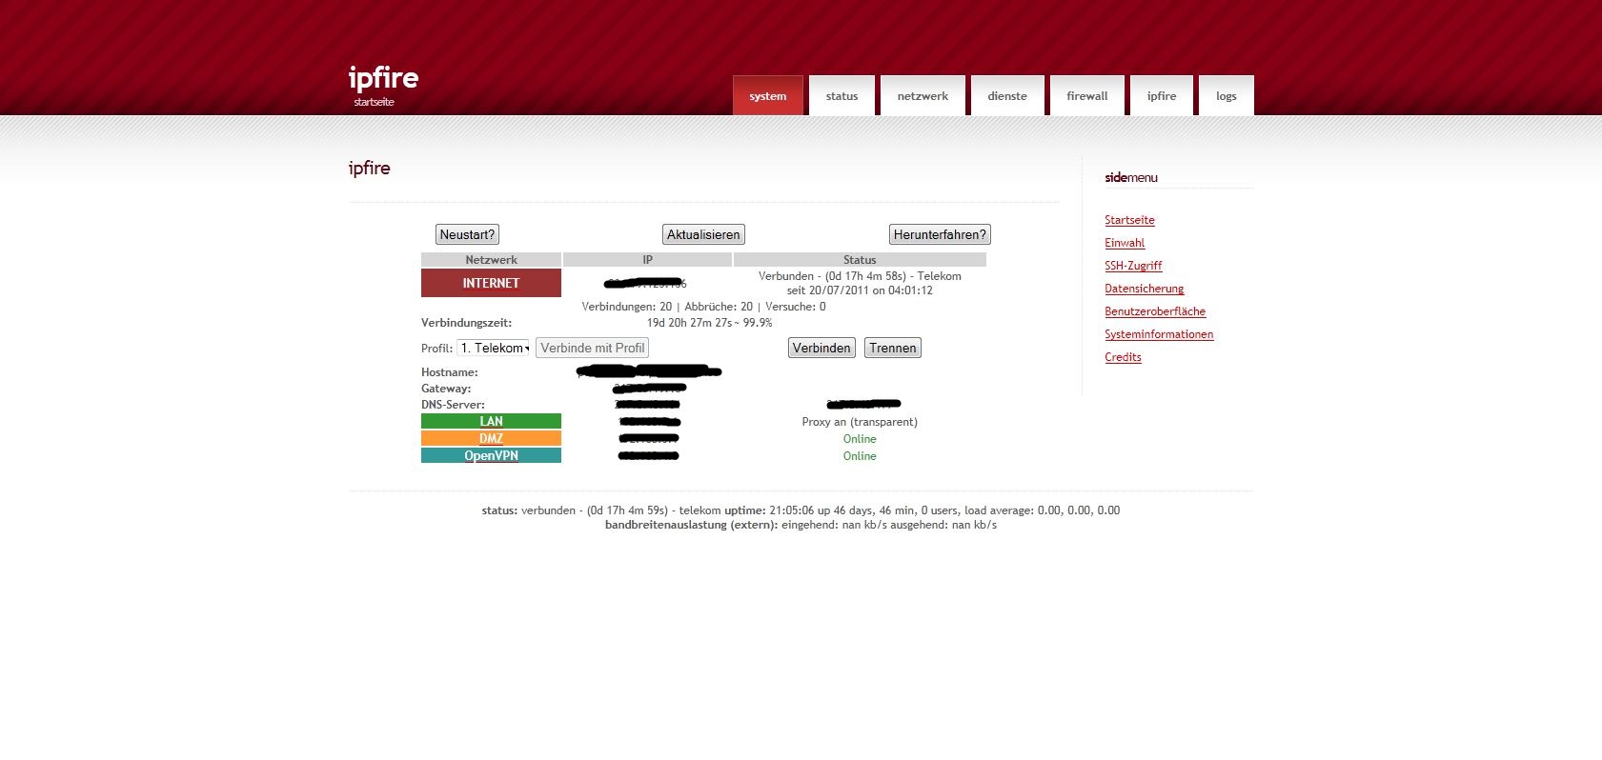
Task: Click the Verbinden button
Action: click(821, 349)
